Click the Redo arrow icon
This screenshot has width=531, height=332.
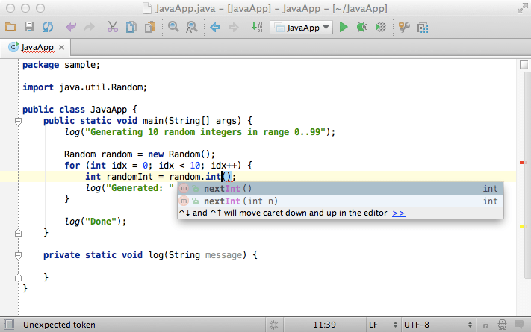point(89,27)
